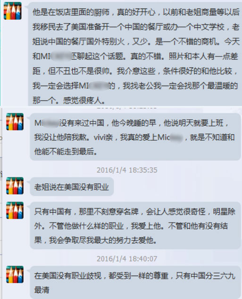Click the final line 那一个。感觉很疼人。
The image size is (242, 299).
(x=69, y=100)
